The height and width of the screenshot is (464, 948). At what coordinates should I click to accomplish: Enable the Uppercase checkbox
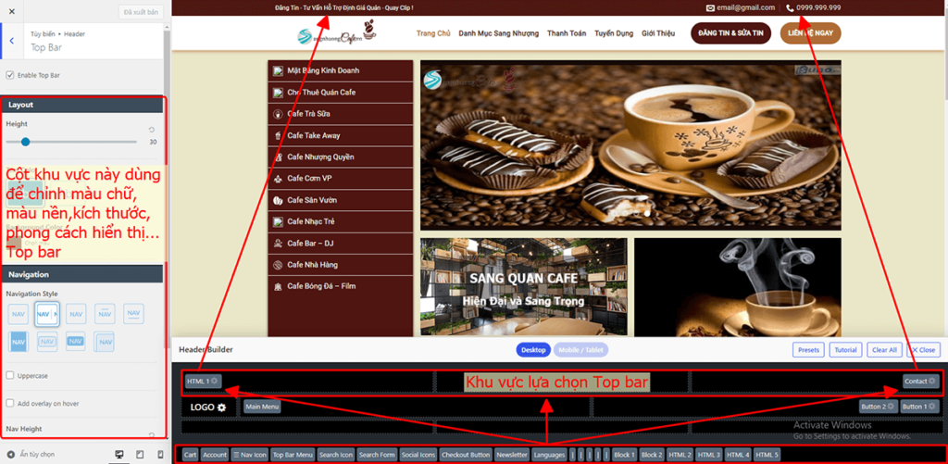tap(9, 376)
